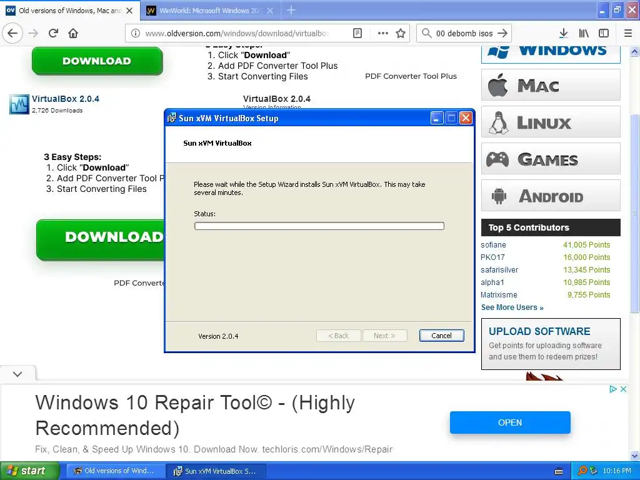Open the Linux category banner

[551, 122]
